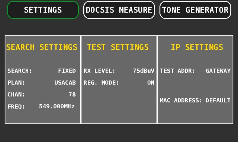The height and width of the screenshot is (142, 238).
Task: Click the CHAN: label
Action: [16, 95]
